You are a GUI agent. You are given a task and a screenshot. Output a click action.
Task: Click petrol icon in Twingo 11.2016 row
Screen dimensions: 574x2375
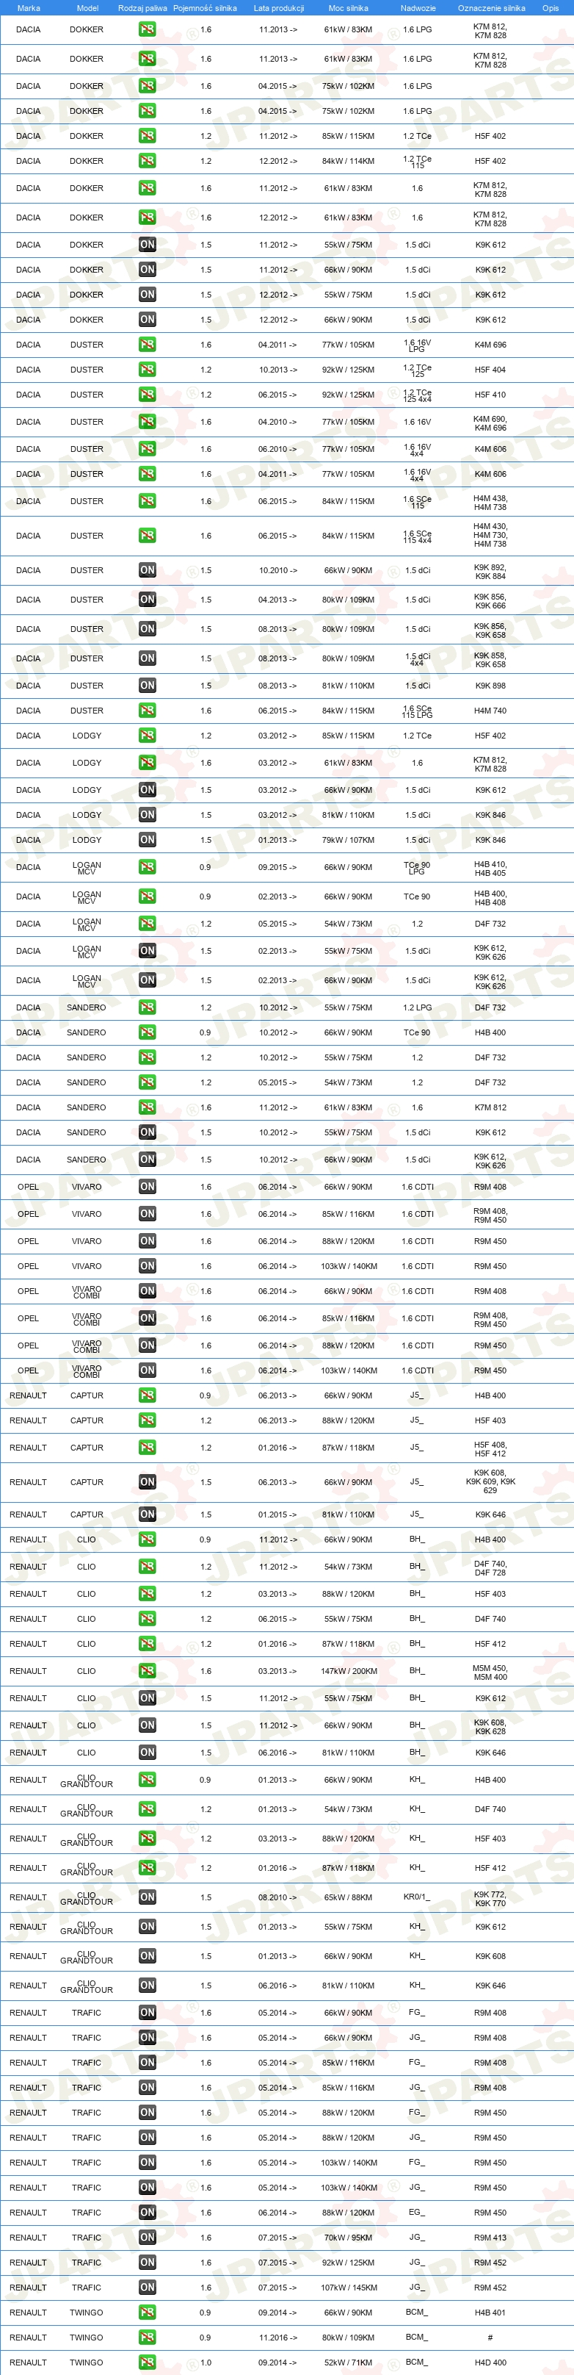[x=148, y=2338]
